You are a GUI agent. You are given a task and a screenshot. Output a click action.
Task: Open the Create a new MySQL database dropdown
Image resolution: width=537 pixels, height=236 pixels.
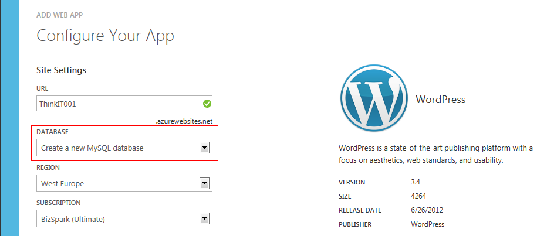click(x=124, y=148)
